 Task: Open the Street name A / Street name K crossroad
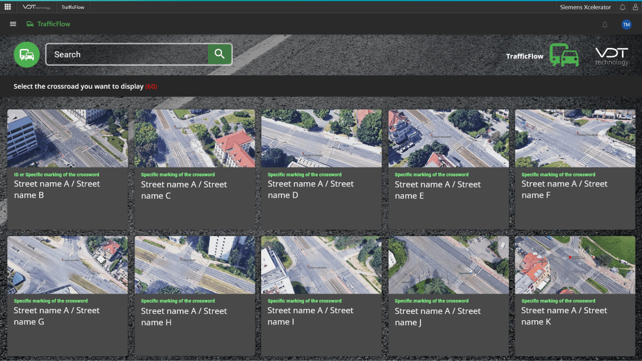click(575, 295)
